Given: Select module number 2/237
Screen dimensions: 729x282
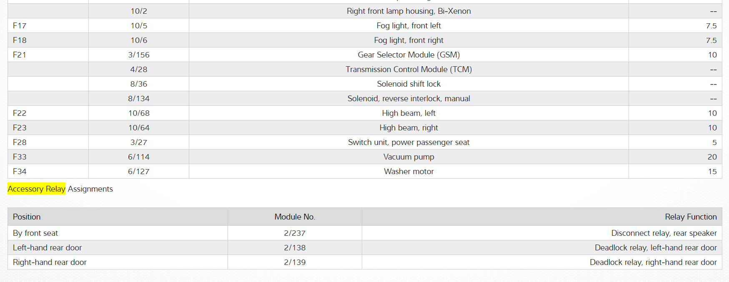Looking at the screenshot, I should pos(295,233).
